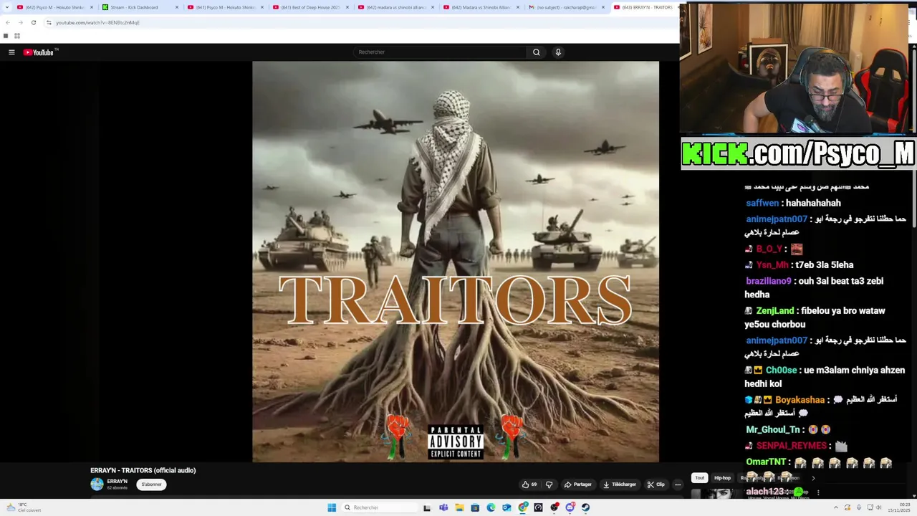Click chat username Ch00se

click(781, 371)
